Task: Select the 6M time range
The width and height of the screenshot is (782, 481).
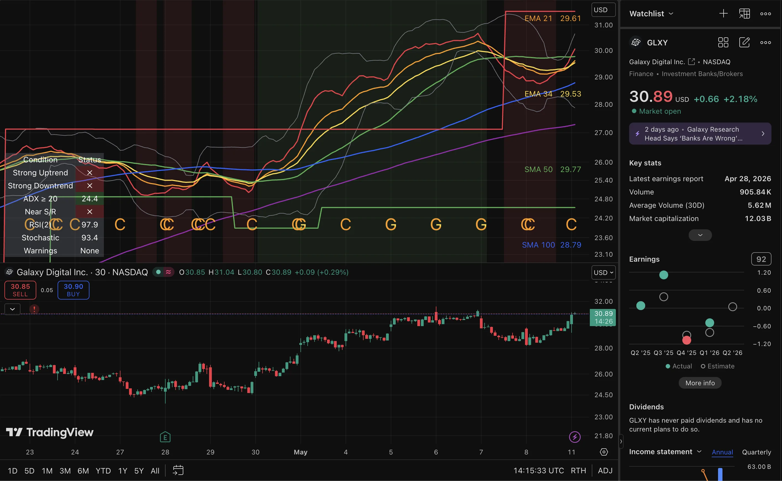Action: (83, 470)
